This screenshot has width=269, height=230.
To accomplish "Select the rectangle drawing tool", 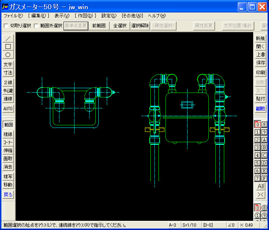I will [8, 46].
